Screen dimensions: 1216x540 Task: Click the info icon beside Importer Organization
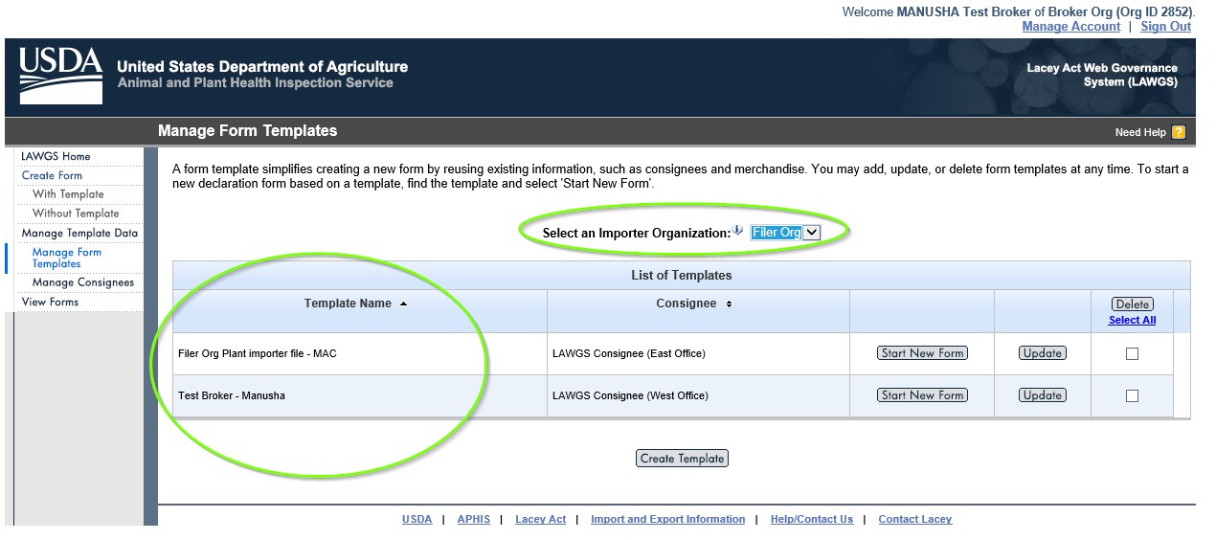738,231
